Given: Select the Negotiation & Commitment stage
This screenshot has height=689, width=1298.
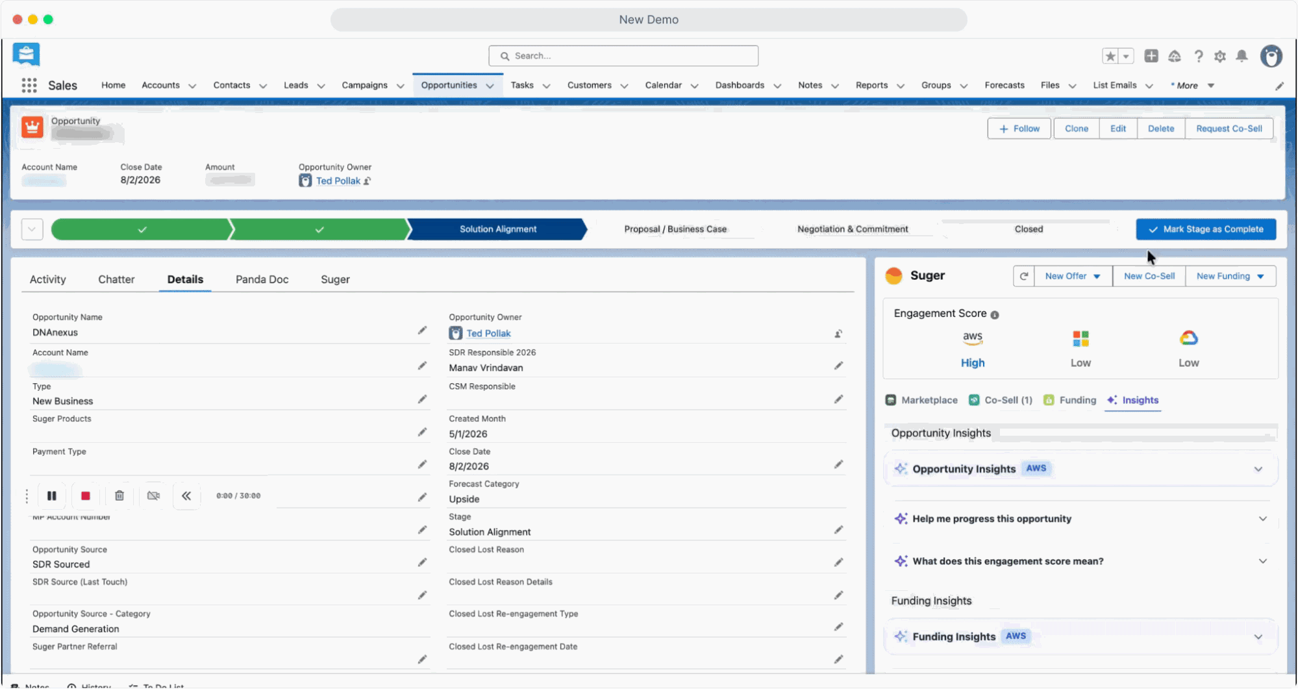Looking at the screenshot, I should tap(853, 229).
